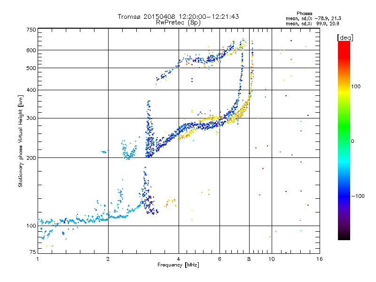Click the 'Frequency [MHz]' axis label

click(178, 265)
